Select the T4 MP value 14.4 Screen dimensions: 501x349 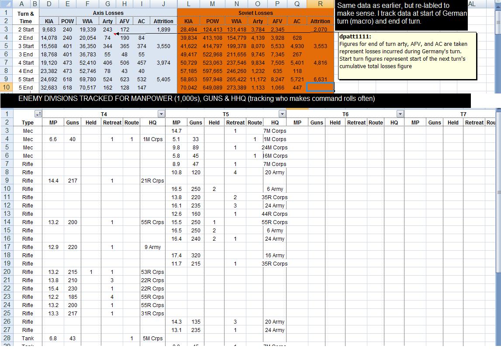click(53, 180)
